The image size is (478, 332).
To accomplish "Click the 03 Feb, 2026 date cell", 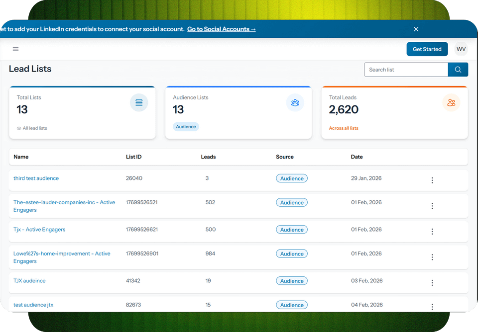I will 367,281.
